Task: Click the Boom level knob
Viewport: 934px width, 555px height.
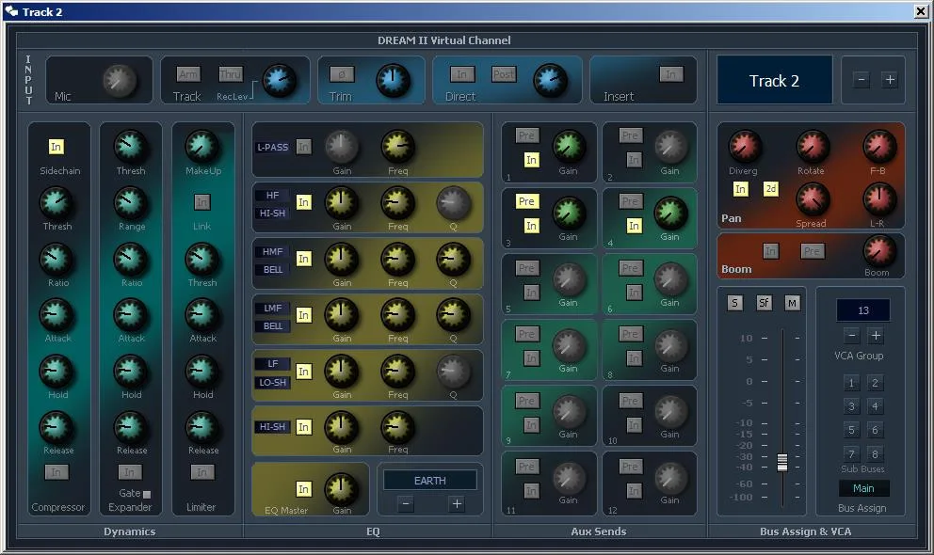Action: point(879,251)
